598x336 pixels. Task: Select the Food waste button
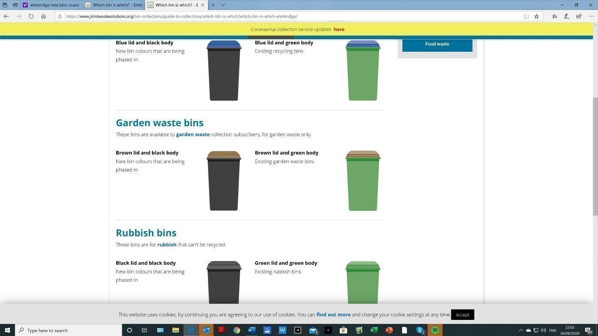[x=437, y=44]
